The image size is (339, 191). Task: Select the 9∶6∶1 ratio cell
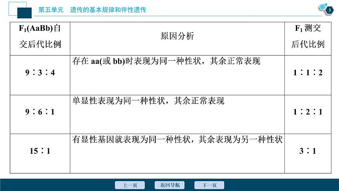(x=40, y=115)
